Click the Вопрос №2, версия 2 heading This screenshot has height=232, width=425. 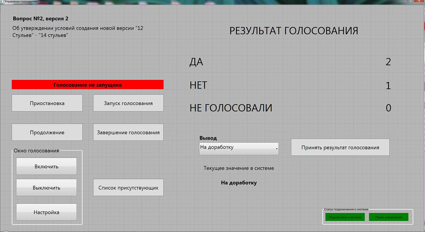pos(41,19)
